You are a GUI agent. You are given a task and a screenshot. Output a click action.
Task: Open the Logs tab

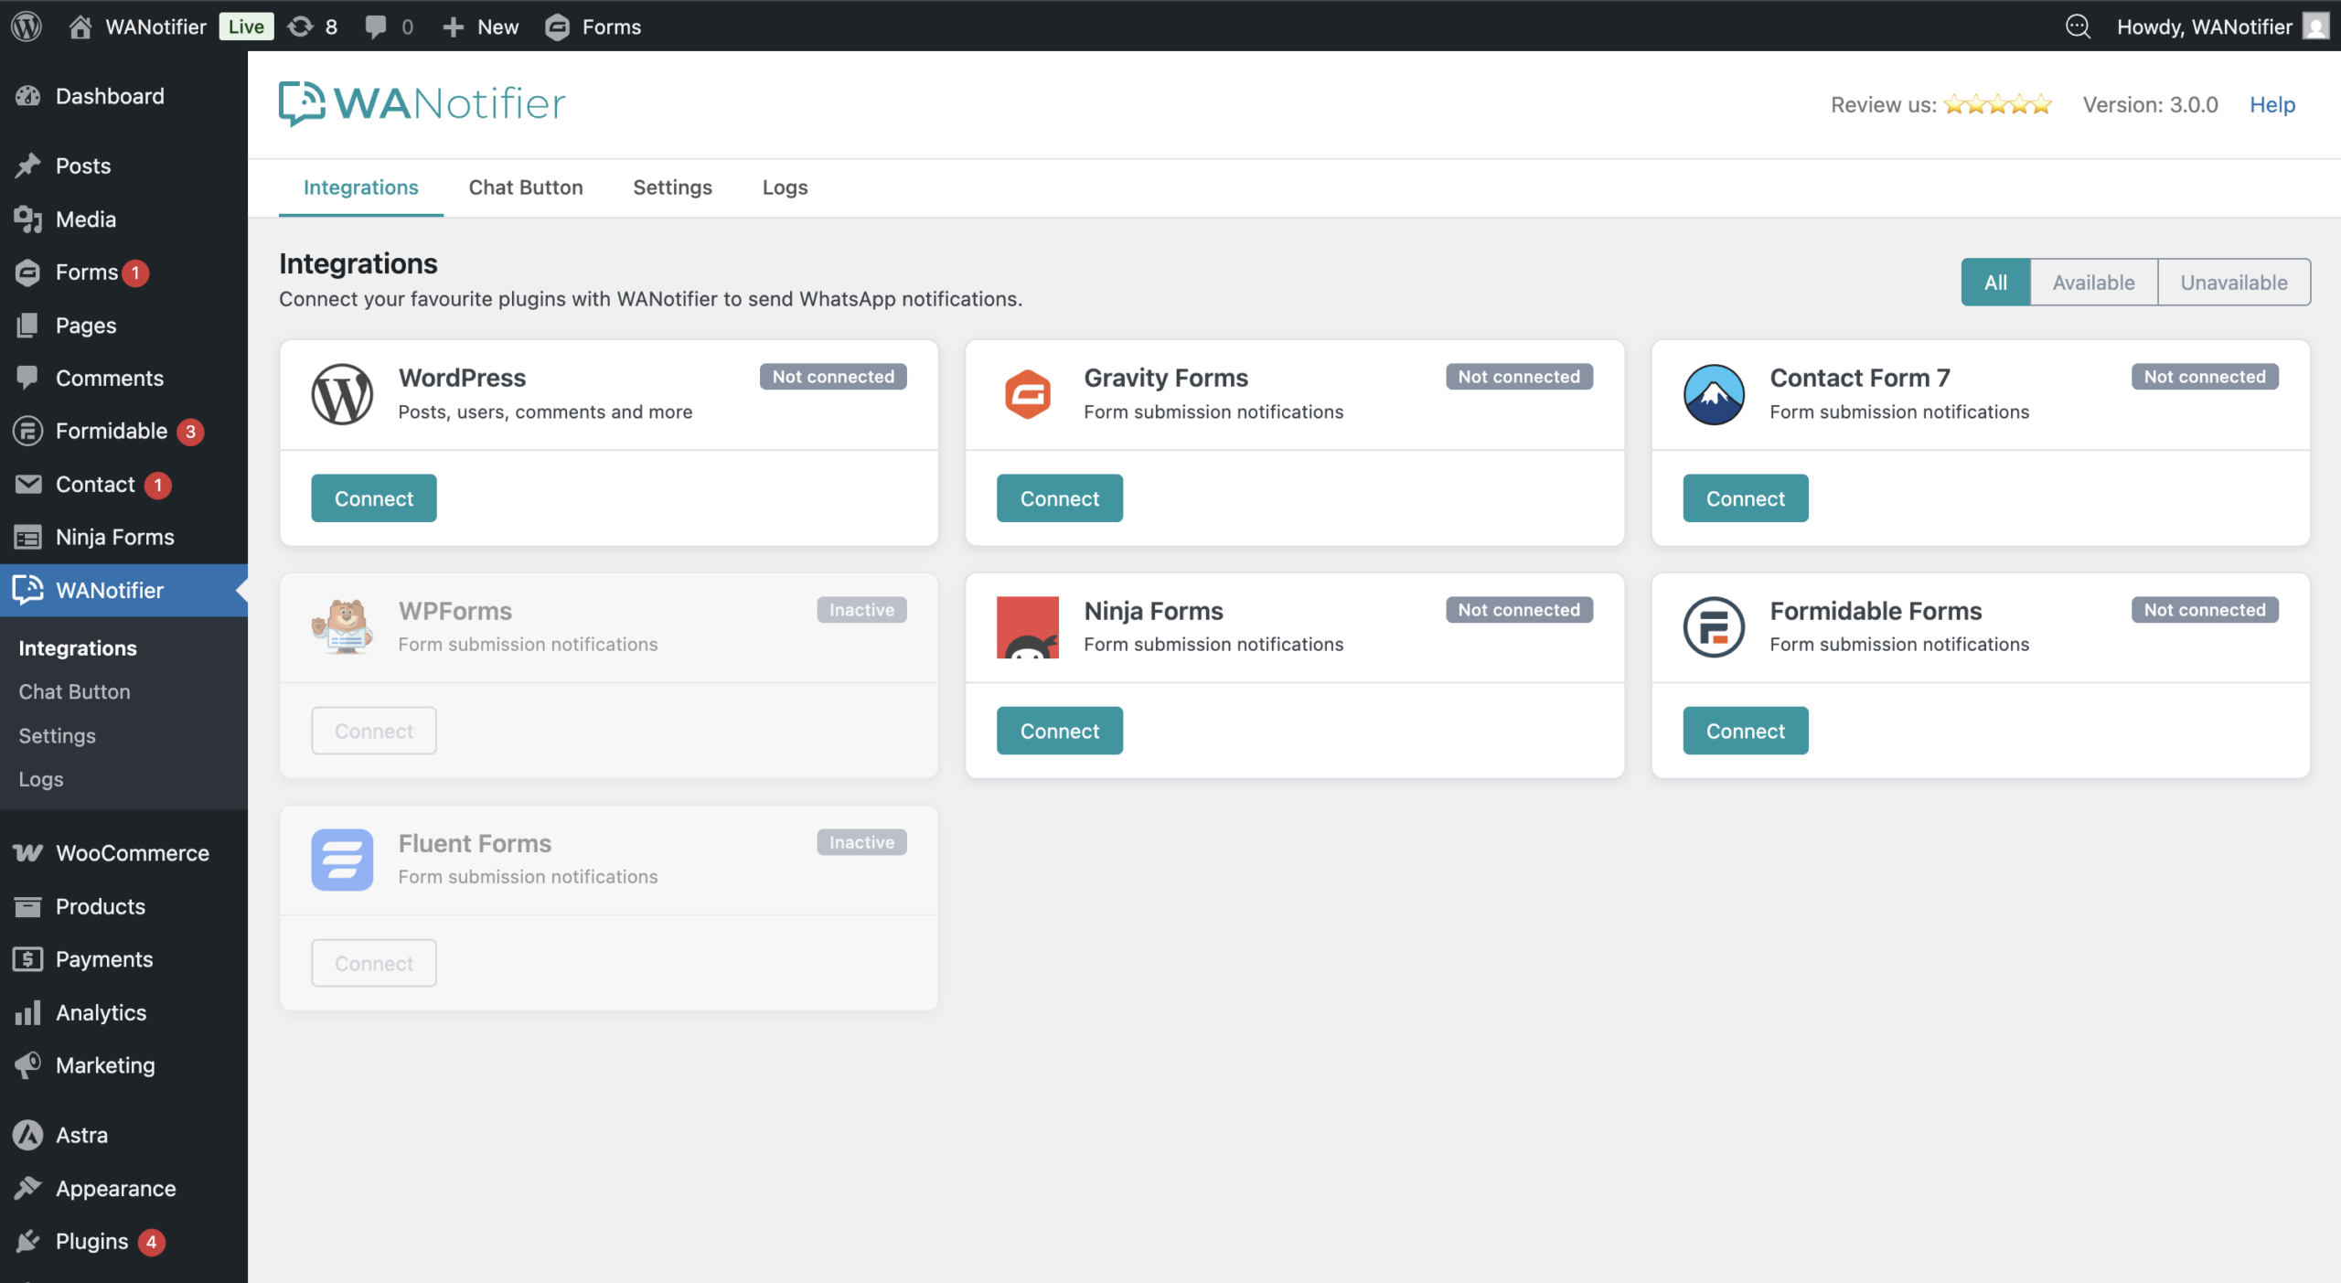785,187
